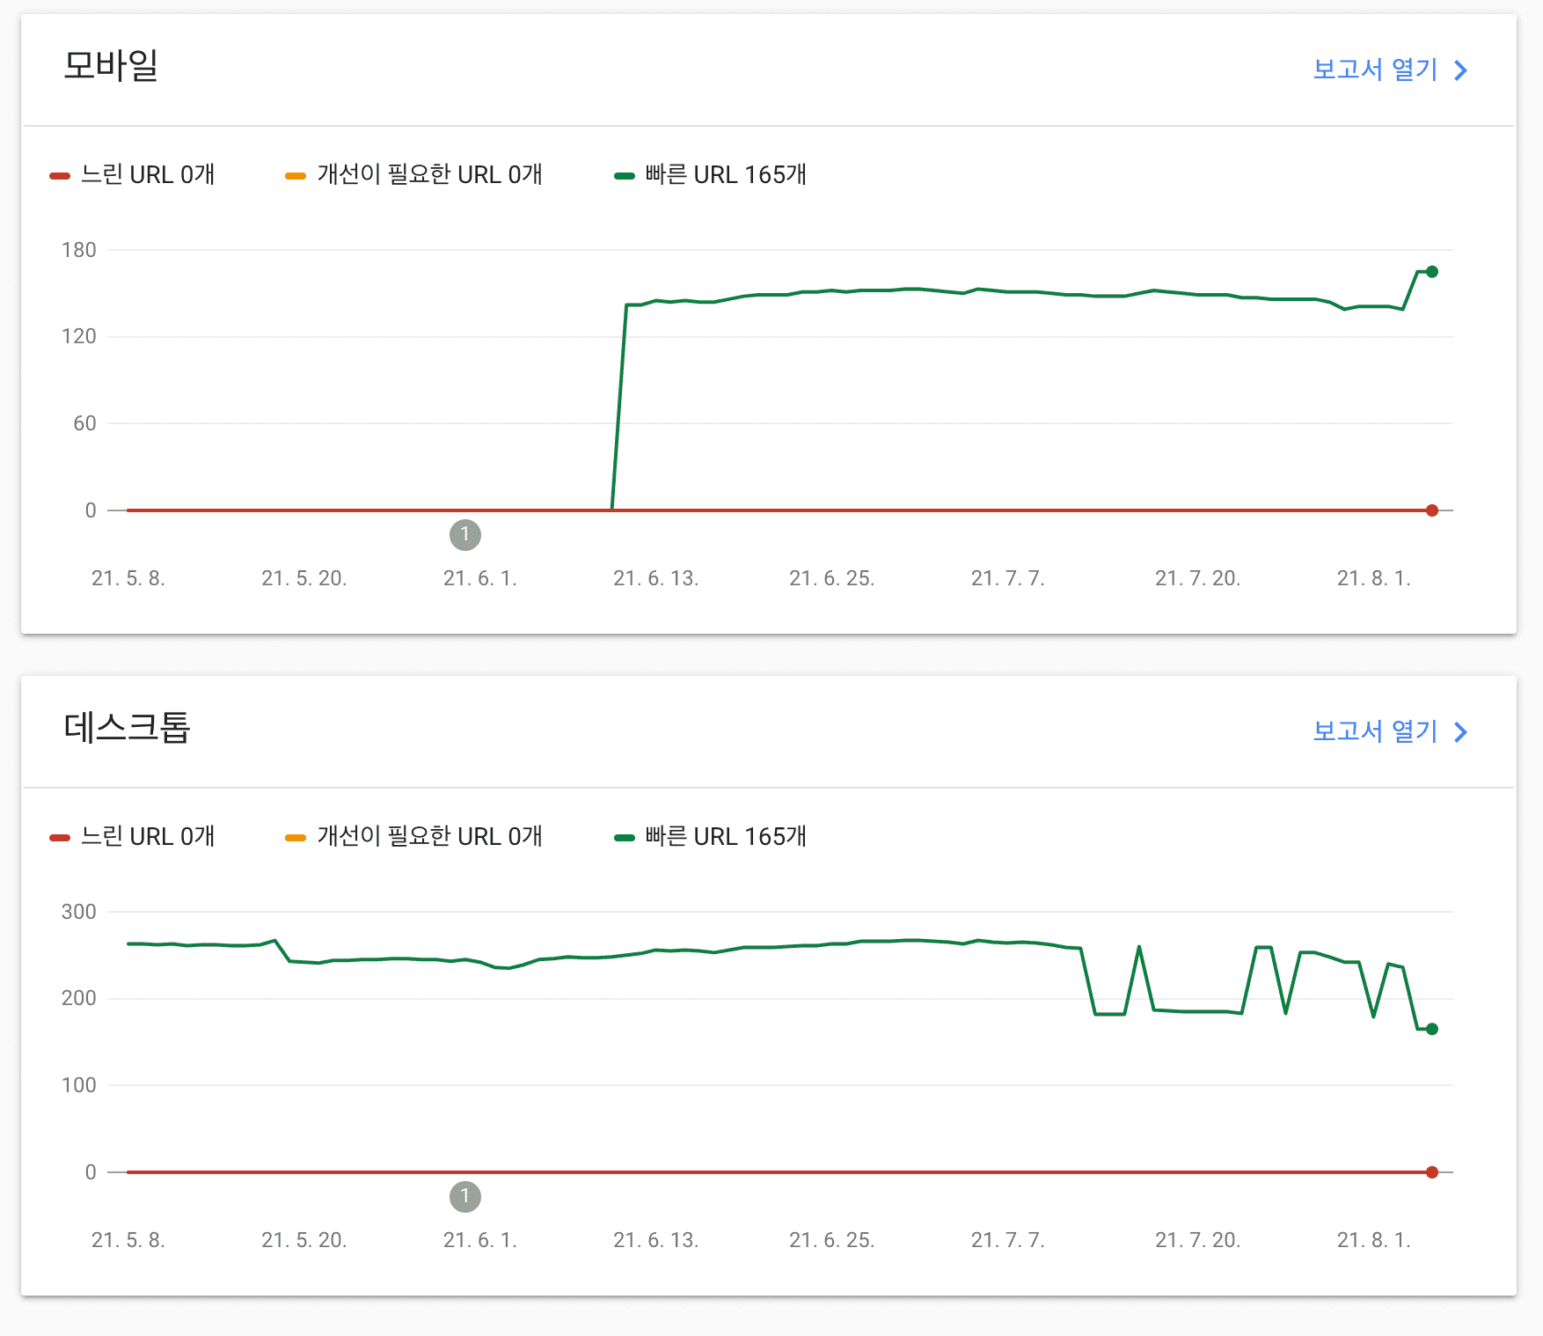Open the mobile report link
Viewport: 1543px width, 1336px height.
point(1375,70)
